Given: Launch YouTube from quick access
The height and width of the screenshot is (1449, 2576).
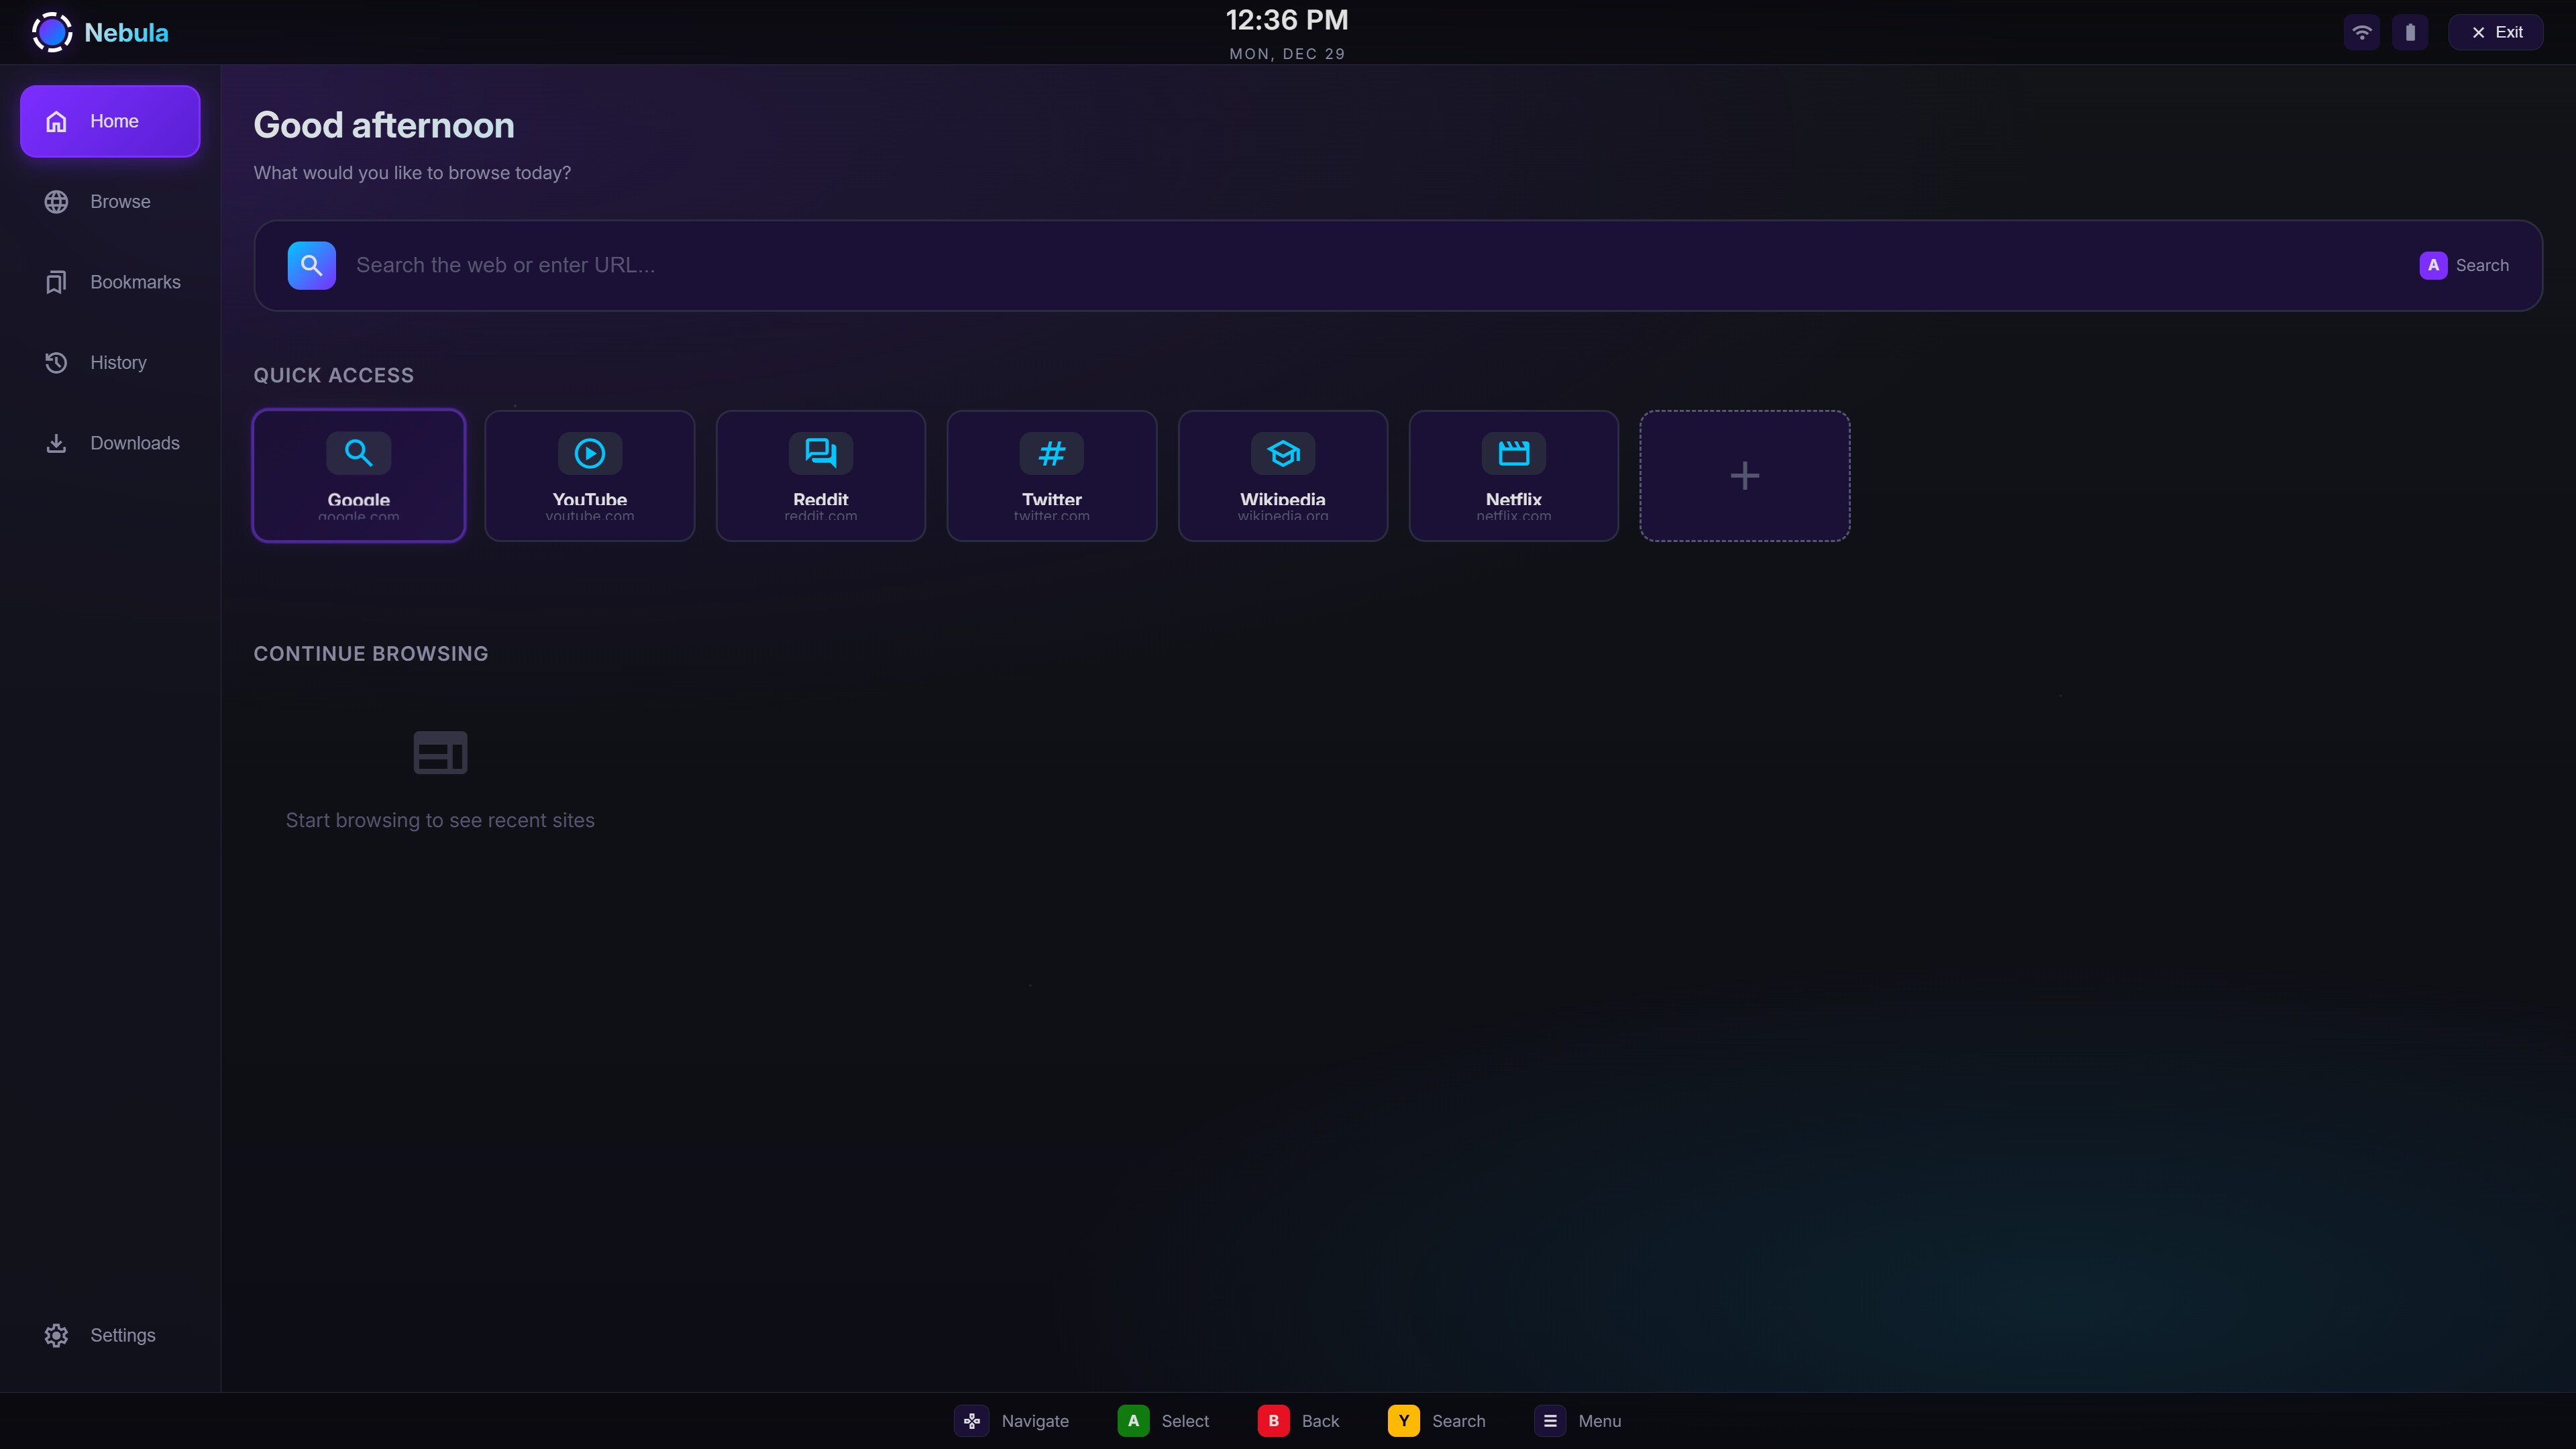Looking at the screenshot, I should [x=589, y=475].
